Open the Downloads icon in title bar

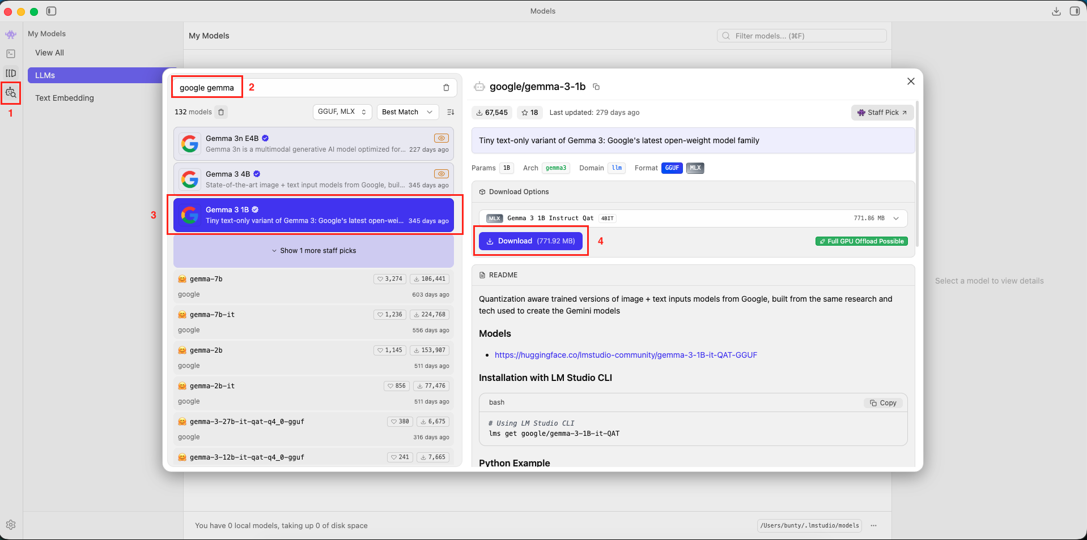1056,11
